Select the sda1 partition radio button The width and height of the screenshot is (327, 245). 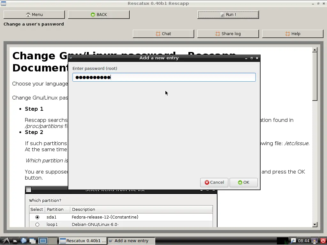coord(37,217)
